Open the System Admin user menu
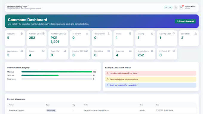203x114 pixels. pos(190,7)
